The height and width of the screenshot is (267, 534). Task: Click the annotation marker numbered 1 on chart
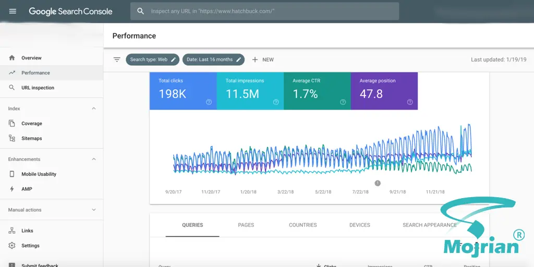point(378,183)
